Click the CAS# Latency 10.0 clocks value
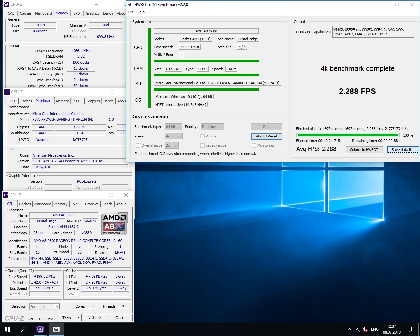Screen dimensions: 420x336 pyautogui.click(x=81, y=62)
